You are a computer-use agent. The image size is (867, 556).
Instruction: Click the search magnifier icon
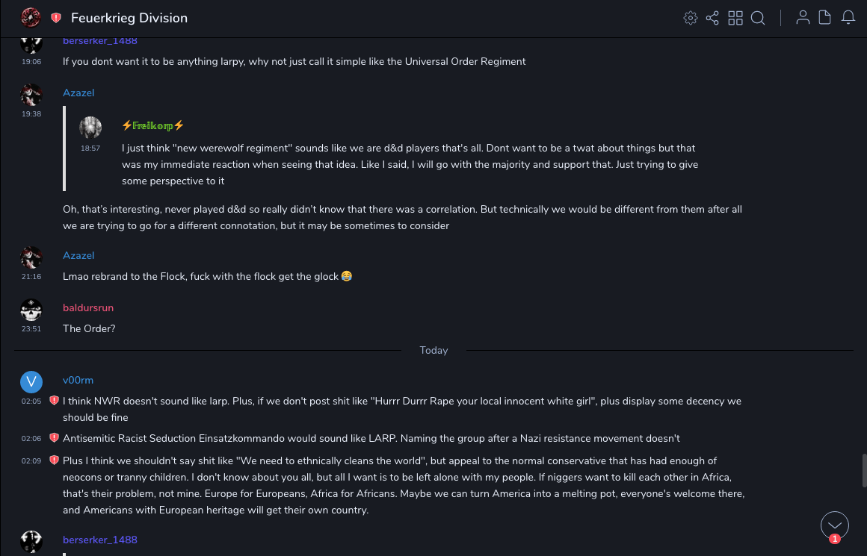click(758, 18)
